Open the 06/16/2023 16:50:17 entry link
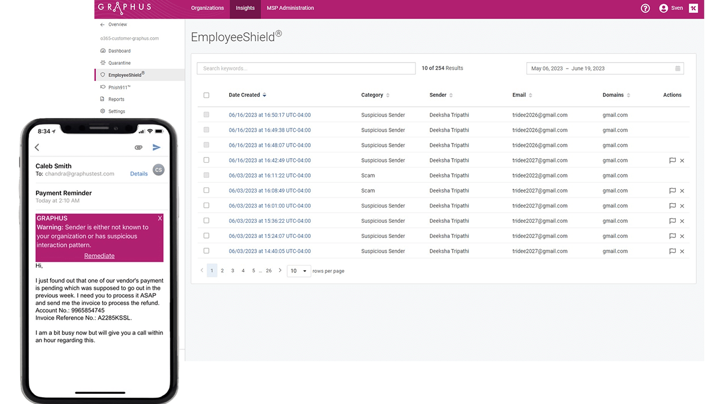The height and width of the screenshot is (404, 715). pos(270,115)
